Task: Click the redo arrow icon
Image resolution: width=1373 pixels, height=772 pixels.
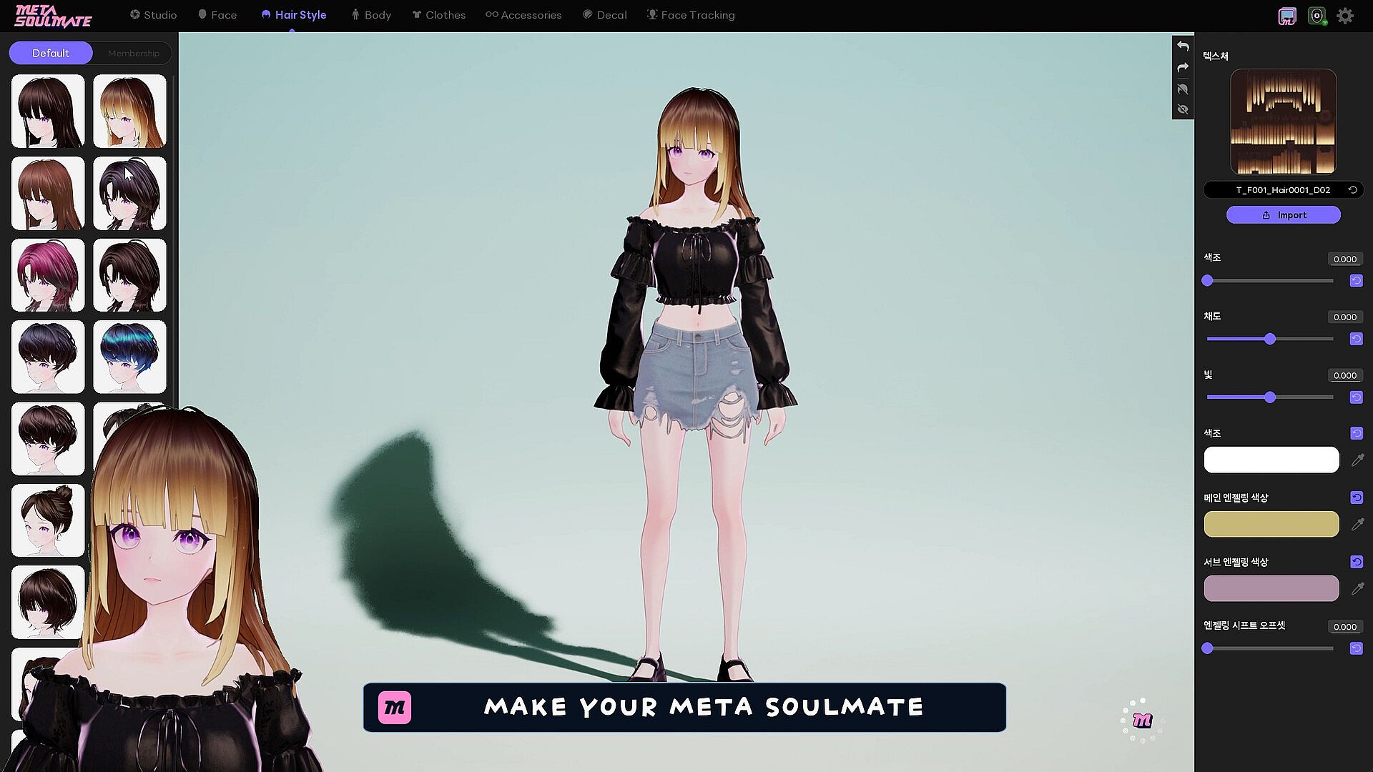Action: 1183,67
